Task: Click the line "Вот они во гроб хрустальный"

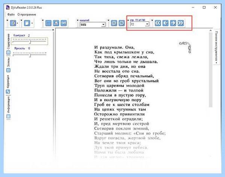Action: point(126,81)
